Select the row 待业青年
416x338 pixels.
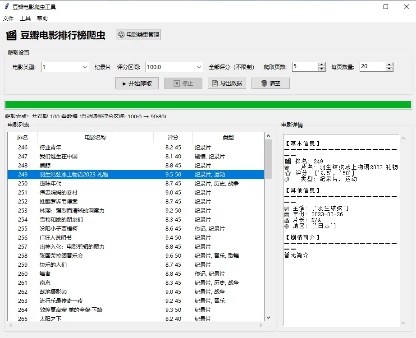pos(136,148)
